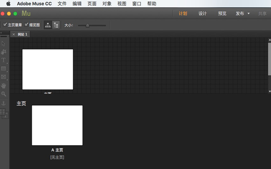Open the 预览 view

tap(222, 14)
